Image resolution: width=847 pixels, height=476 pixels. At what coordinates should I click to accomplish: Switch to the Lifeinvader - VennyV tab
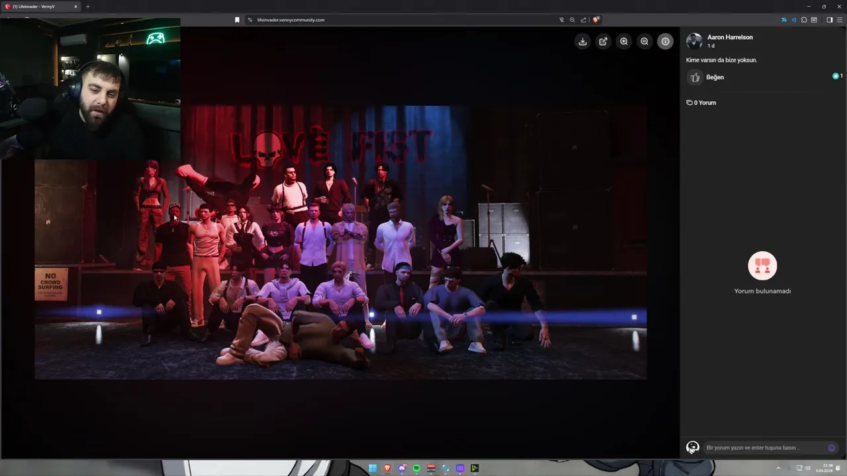(41, 7)
